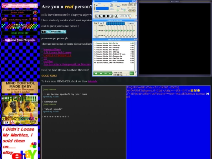Follow Aria Salvatrice's Homepage&Link Directory link
This screenshot has width=212, height=159.
(68, 64)
